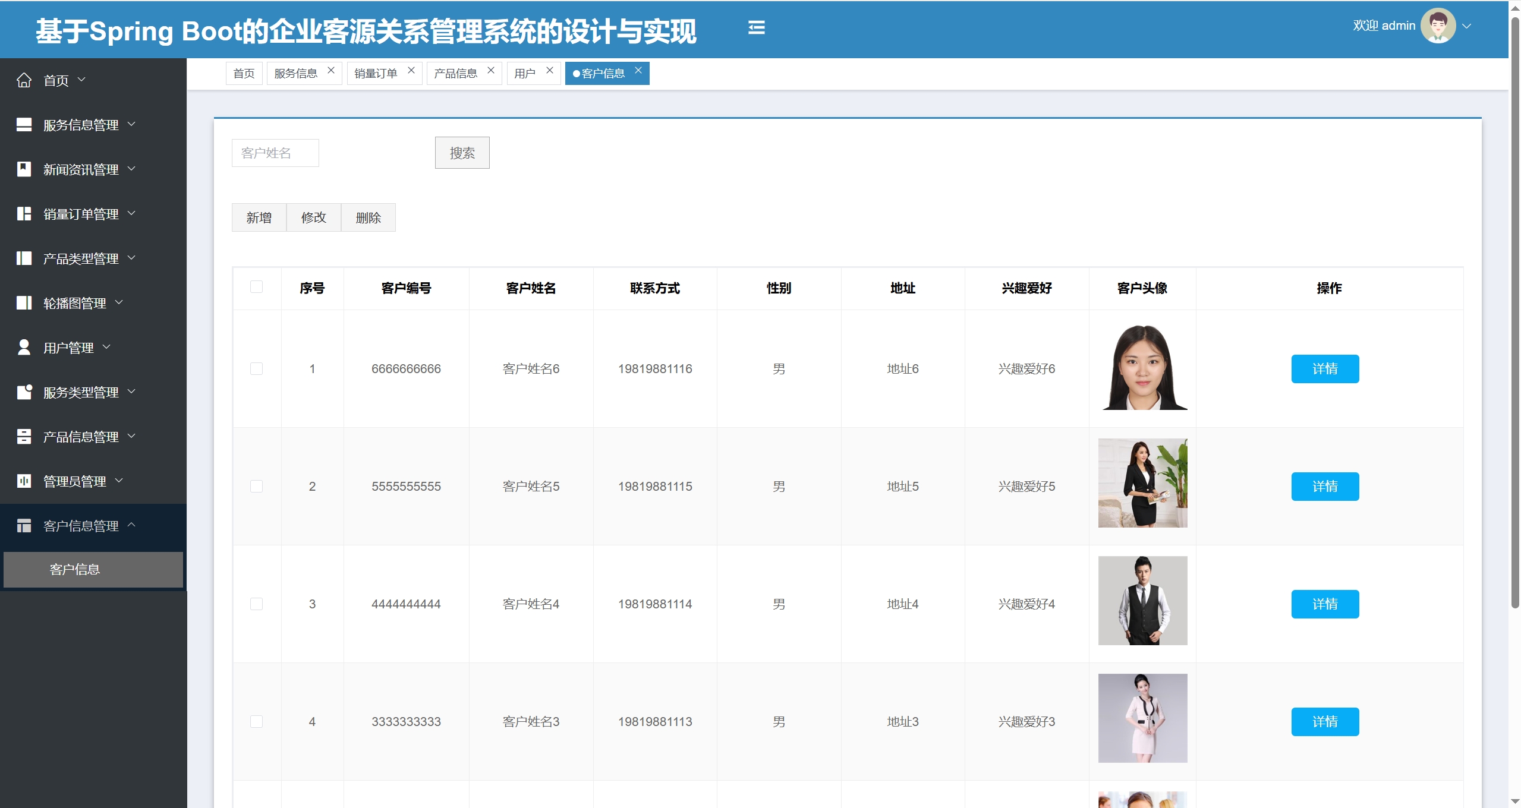This screenshot has height=808, width=1521.
Task: Click the 轮播图管理 sidebar icon
Action: pyautogui.click(x=24, y=303)
